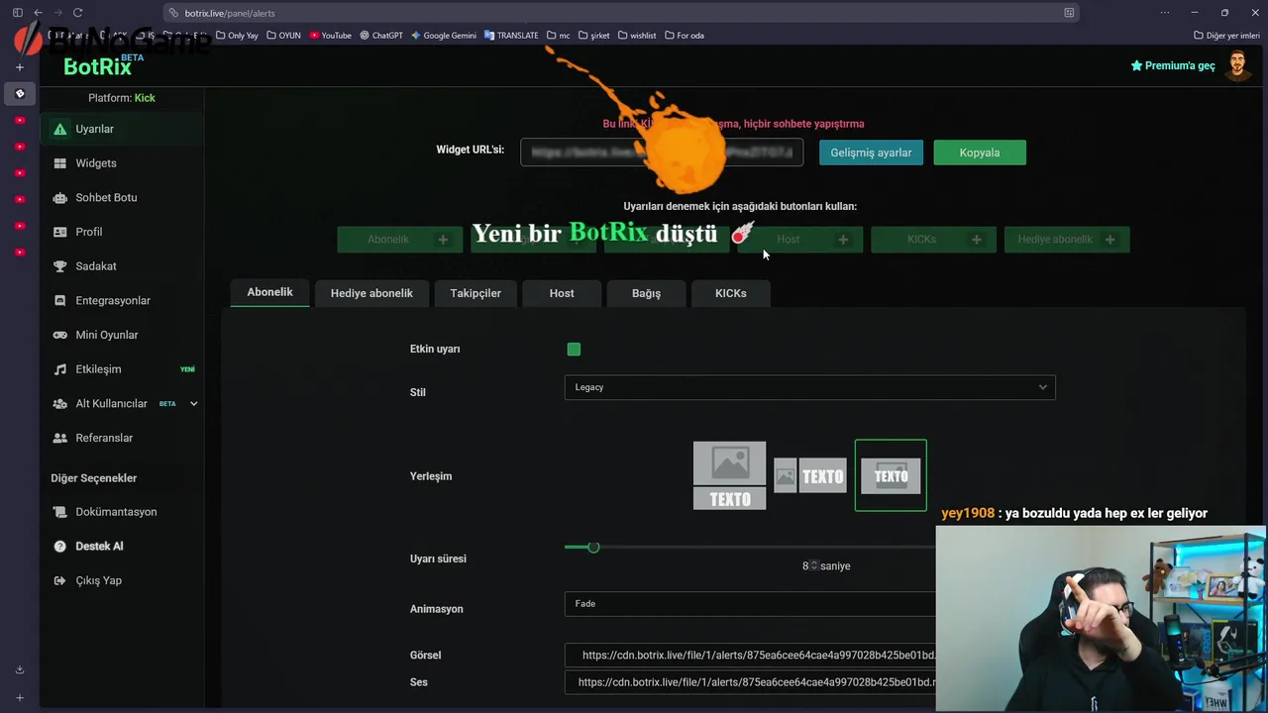Click the user profile avatar
The image size is (1268, 713).
pos(1236,65)
